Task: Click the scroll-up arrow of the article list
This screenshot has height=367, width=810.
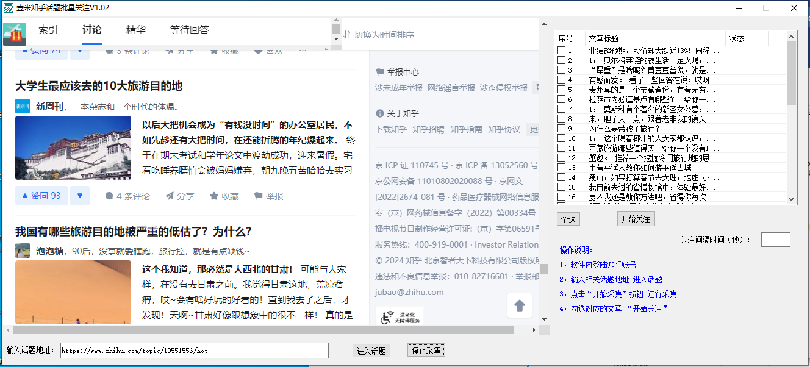Action: pos(792,36)
